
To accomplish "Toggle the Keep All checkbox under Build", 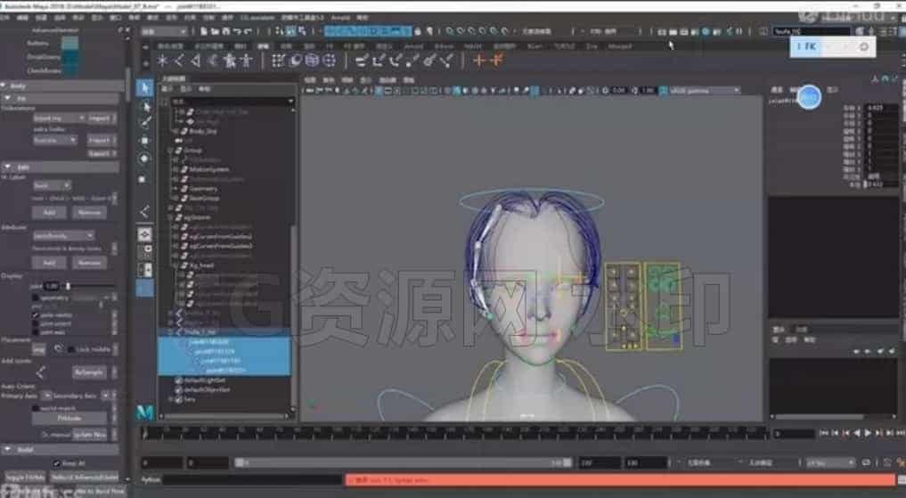I will [57, 463].
